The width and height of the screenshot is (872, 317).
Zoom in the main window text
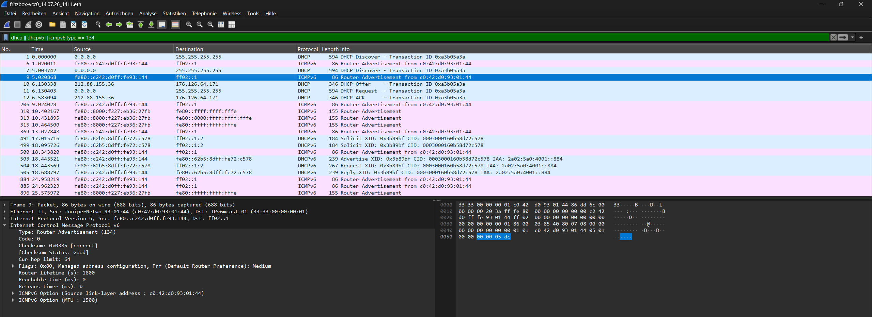(x=189, y=24)
